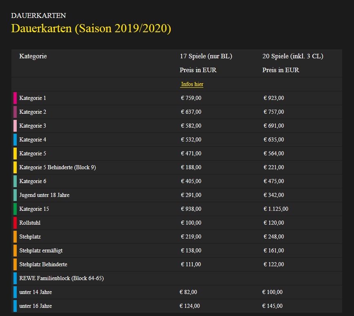354x316 pixels.
Task: Select the Jugend unter 18 Jahre label
Action: click(44, 195)
